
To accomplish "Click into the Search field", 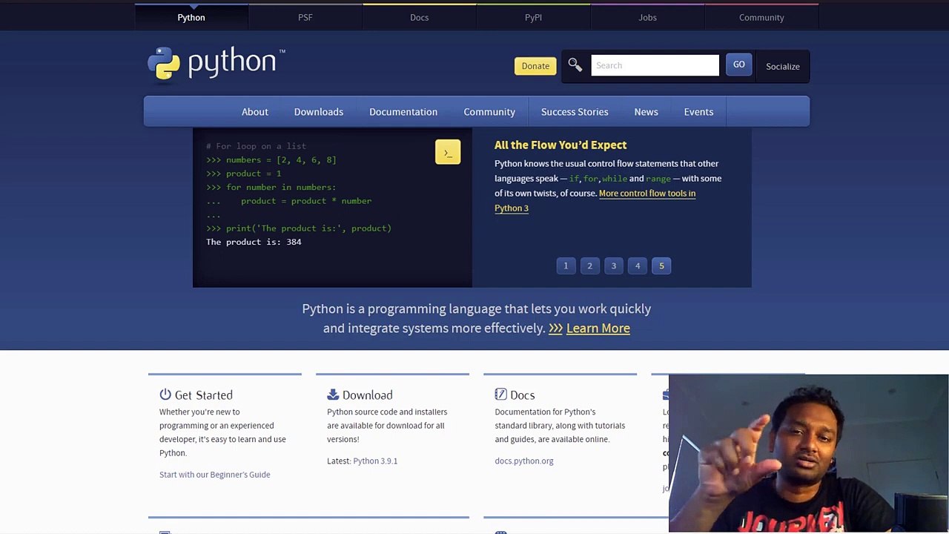I will pyautogui.click(x=655, y=65).
